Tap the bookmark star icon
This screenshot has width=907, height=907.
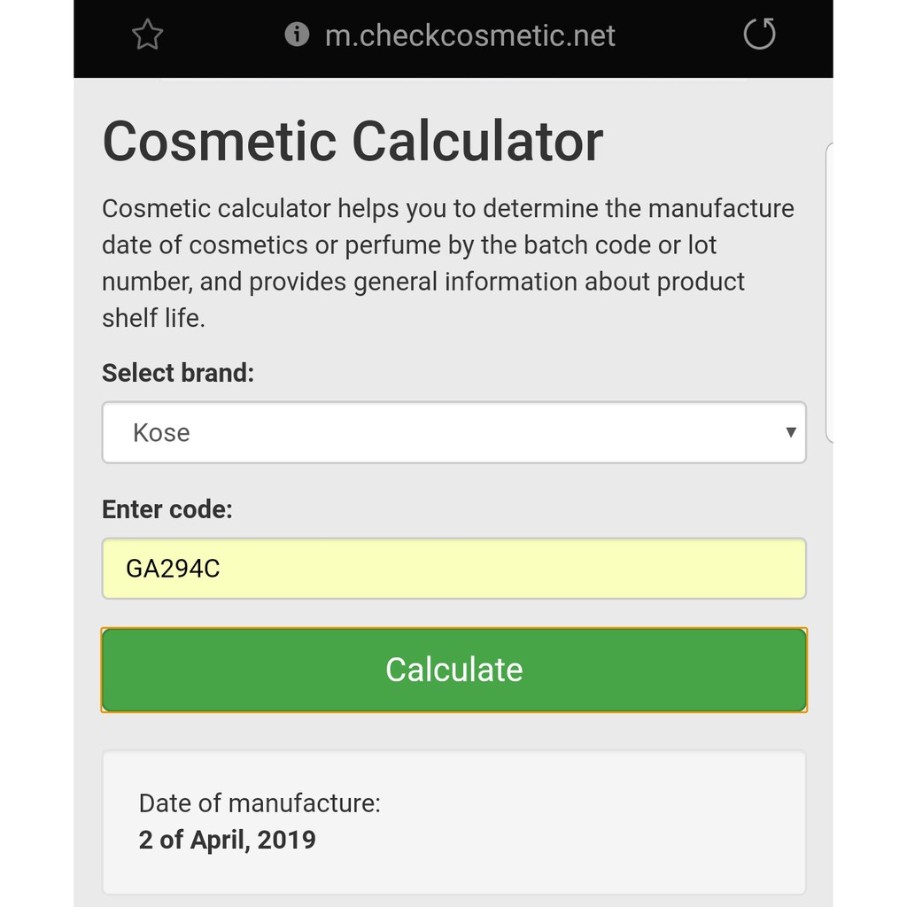(x=147, y=35)
